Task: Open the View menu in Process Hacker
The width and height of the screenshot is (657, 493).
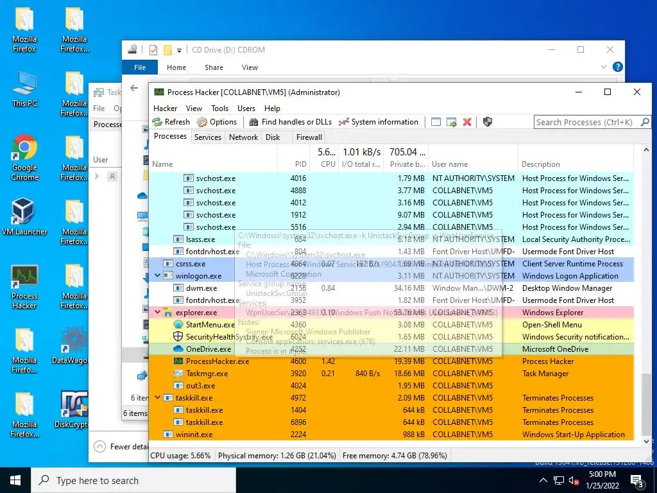Action: point(194,108)
